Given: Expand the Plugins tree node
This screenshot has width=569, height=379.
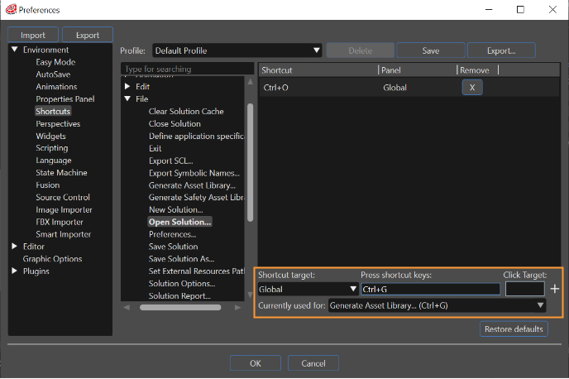Looking at the screenshot, I should click(15, 271).
